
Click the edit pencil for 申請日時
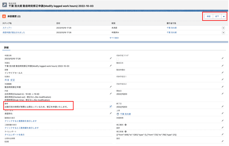click(111, 58)
